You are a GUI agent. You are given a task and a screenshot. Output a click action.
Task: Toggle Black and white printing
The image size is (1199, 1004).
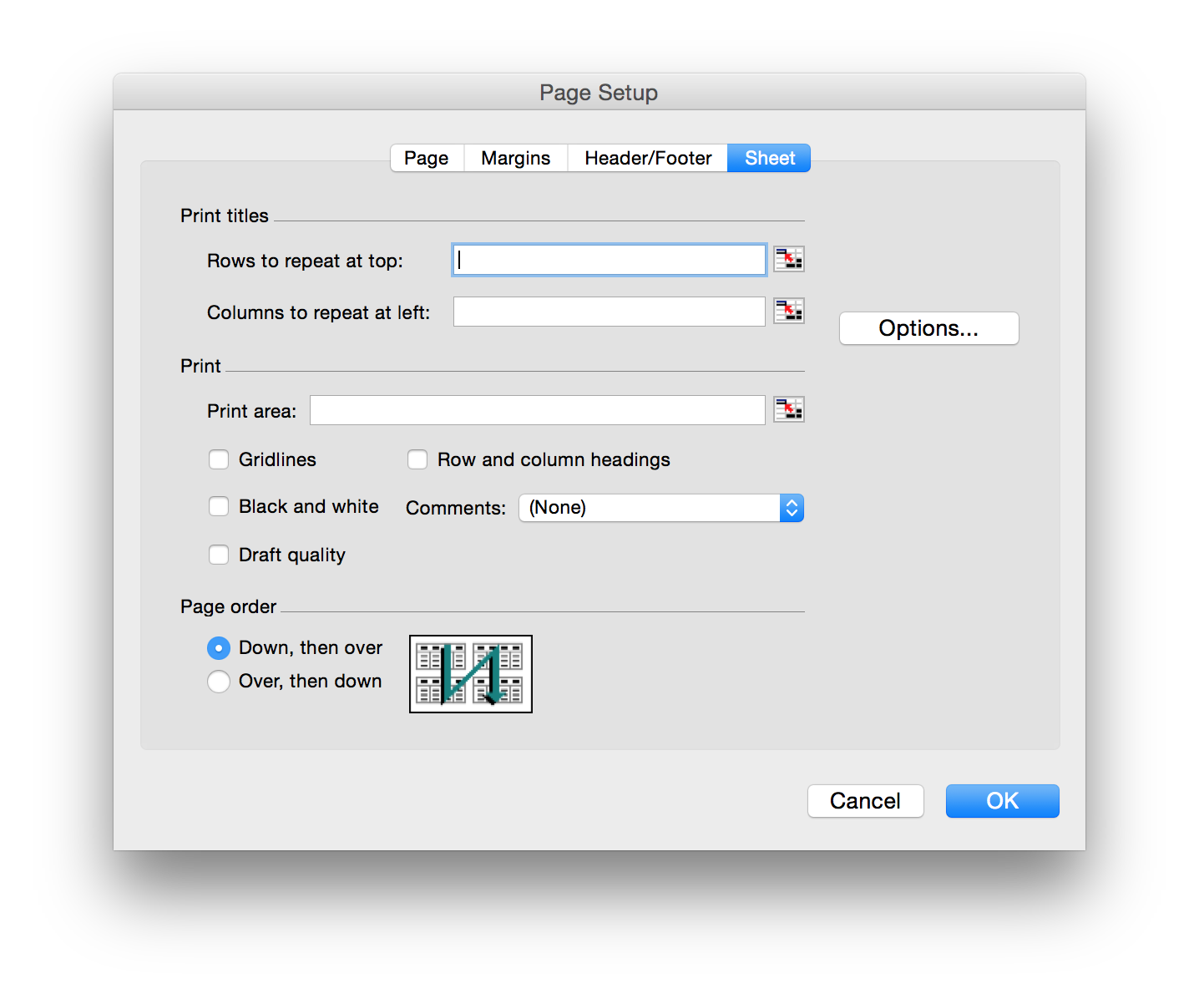click(x=219, y=507)
